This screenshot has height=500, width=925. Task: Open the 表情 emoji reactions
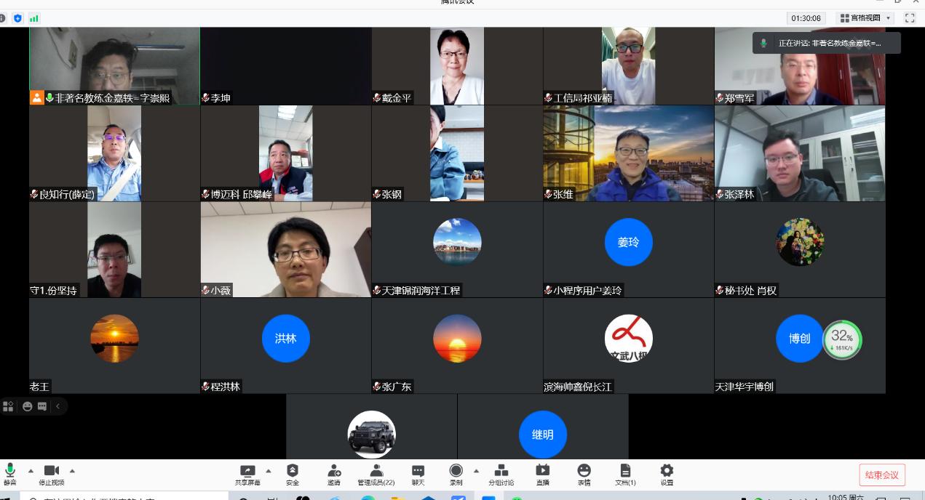pyautogui.click(x=584, y=475)
